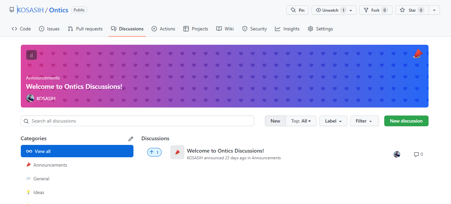
Task: Open the Wiki tab
Action: pos(225,29)
